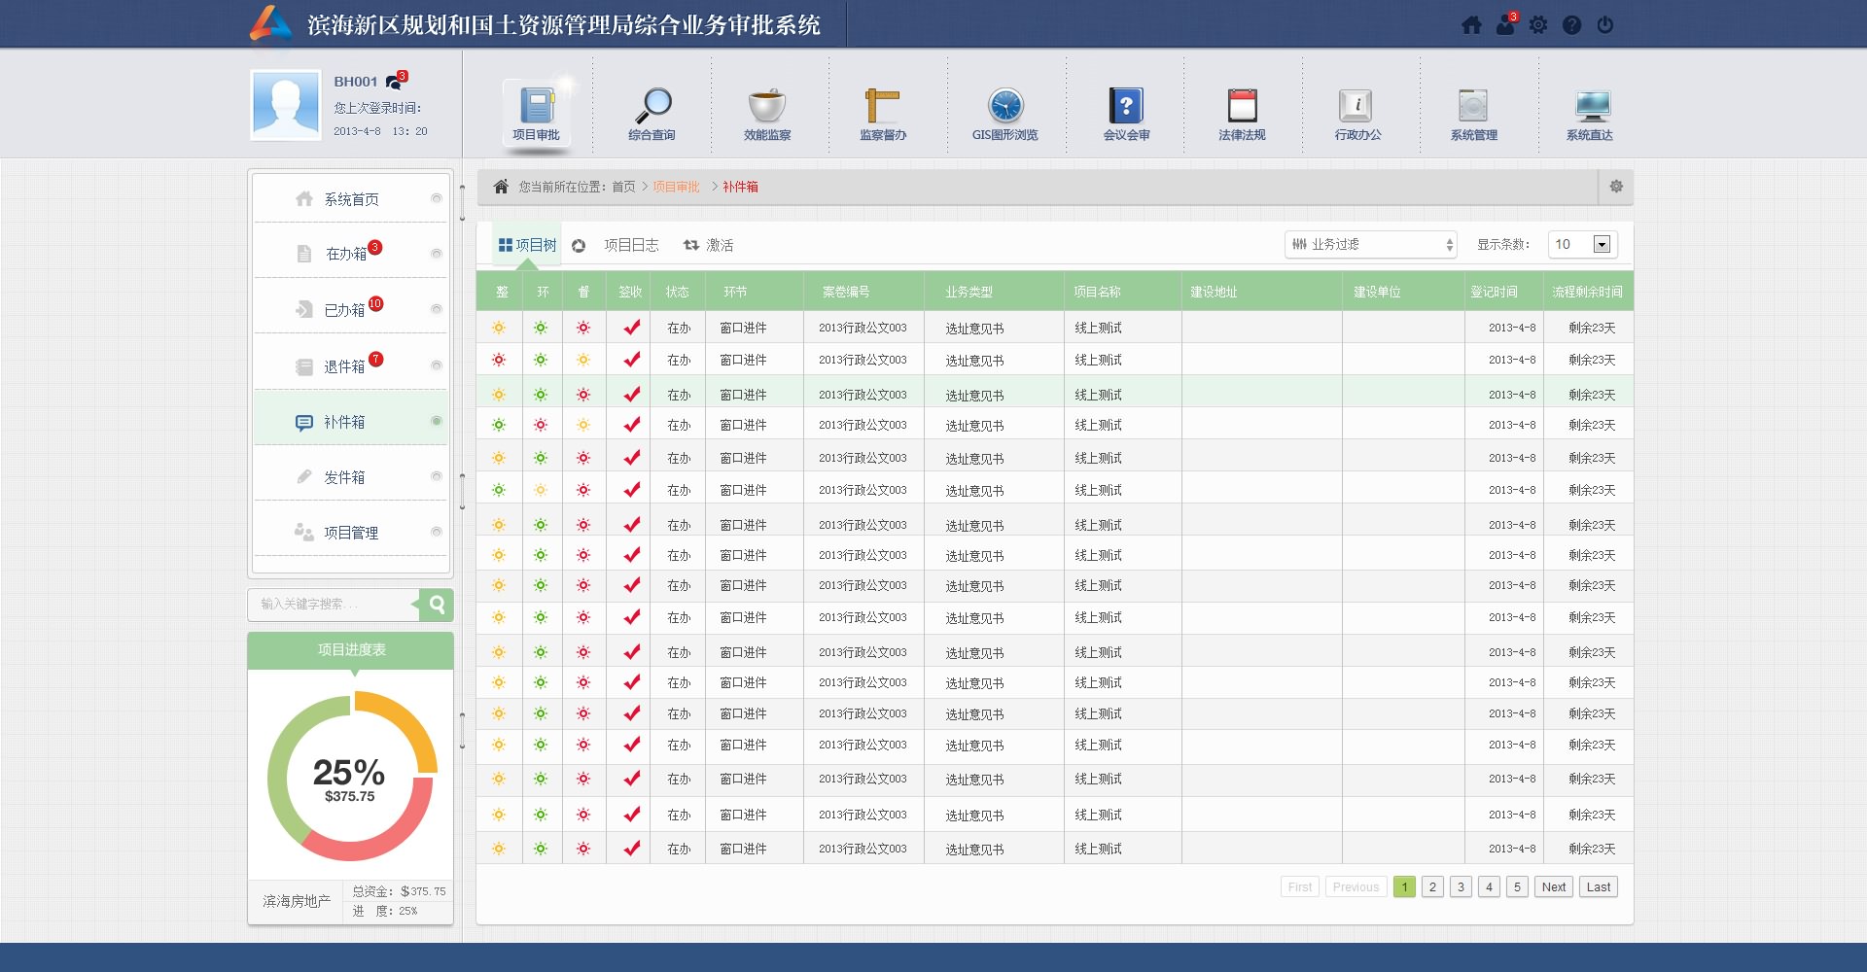
Task: Open 行政办公 info icon
Action: 1357,115
